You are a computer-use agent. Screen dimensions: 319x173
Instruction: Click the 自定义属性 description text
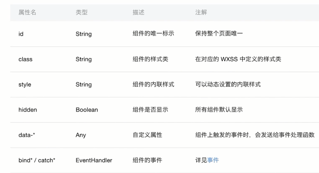[147, 135]
